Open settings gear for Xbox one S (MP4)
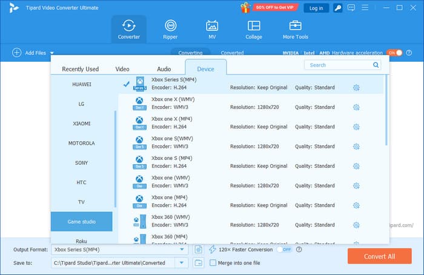This screenshot has height=275, width=424. tap(356, 166)
